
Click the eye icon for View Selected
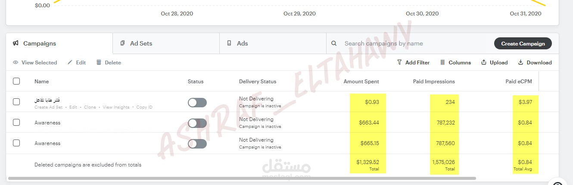[16, 63]
